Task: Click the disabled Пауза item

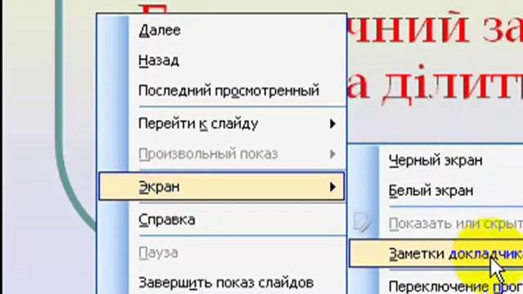Action: click(x=221, y=252)
